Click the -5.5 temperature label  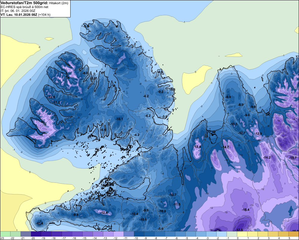tap(93, 78)
